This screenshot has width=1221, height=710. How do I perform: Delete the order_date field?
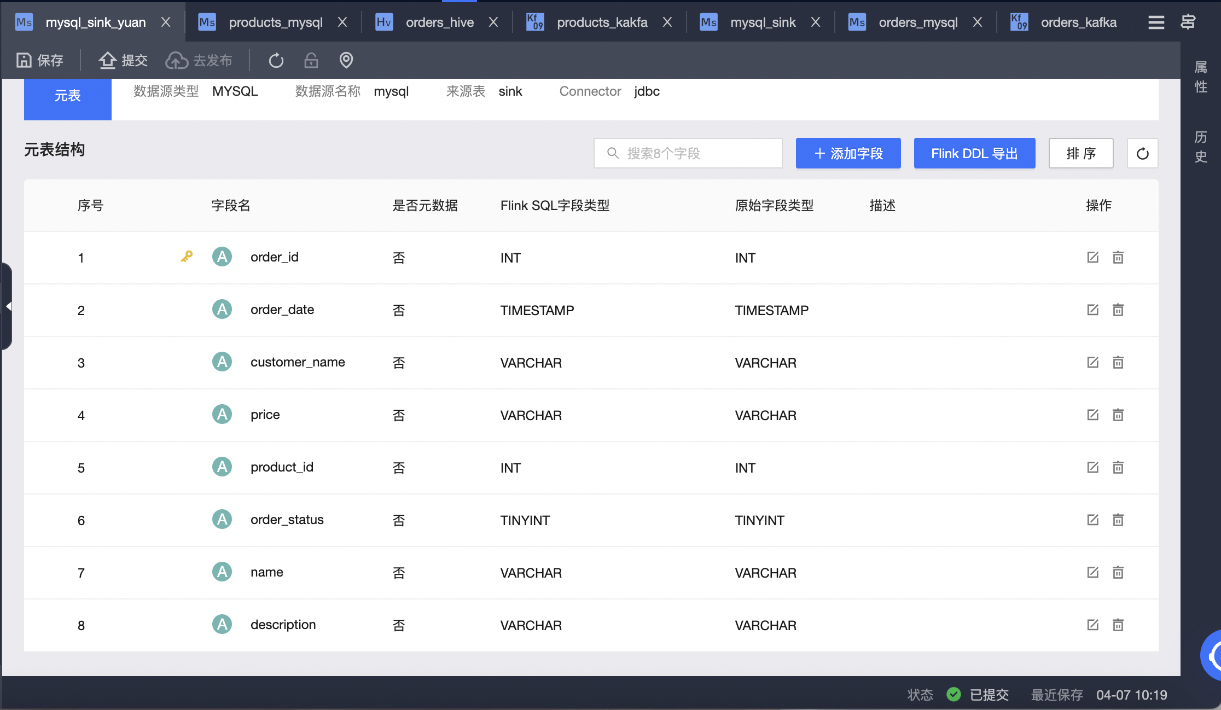(1118, 310)
